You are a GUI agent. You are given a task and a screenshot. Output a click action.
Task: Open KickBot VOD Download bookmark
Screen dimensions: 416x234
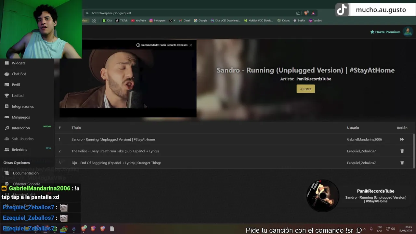[x=259, y=20]
